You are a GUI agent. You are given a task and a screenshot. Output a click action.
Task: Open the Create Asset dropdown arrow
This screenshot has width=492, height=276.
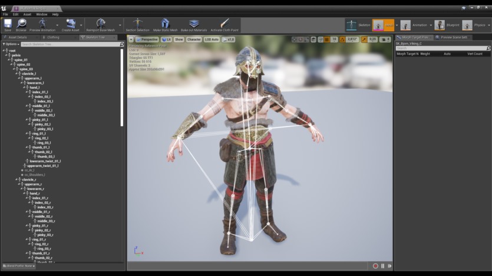(81, 25)
